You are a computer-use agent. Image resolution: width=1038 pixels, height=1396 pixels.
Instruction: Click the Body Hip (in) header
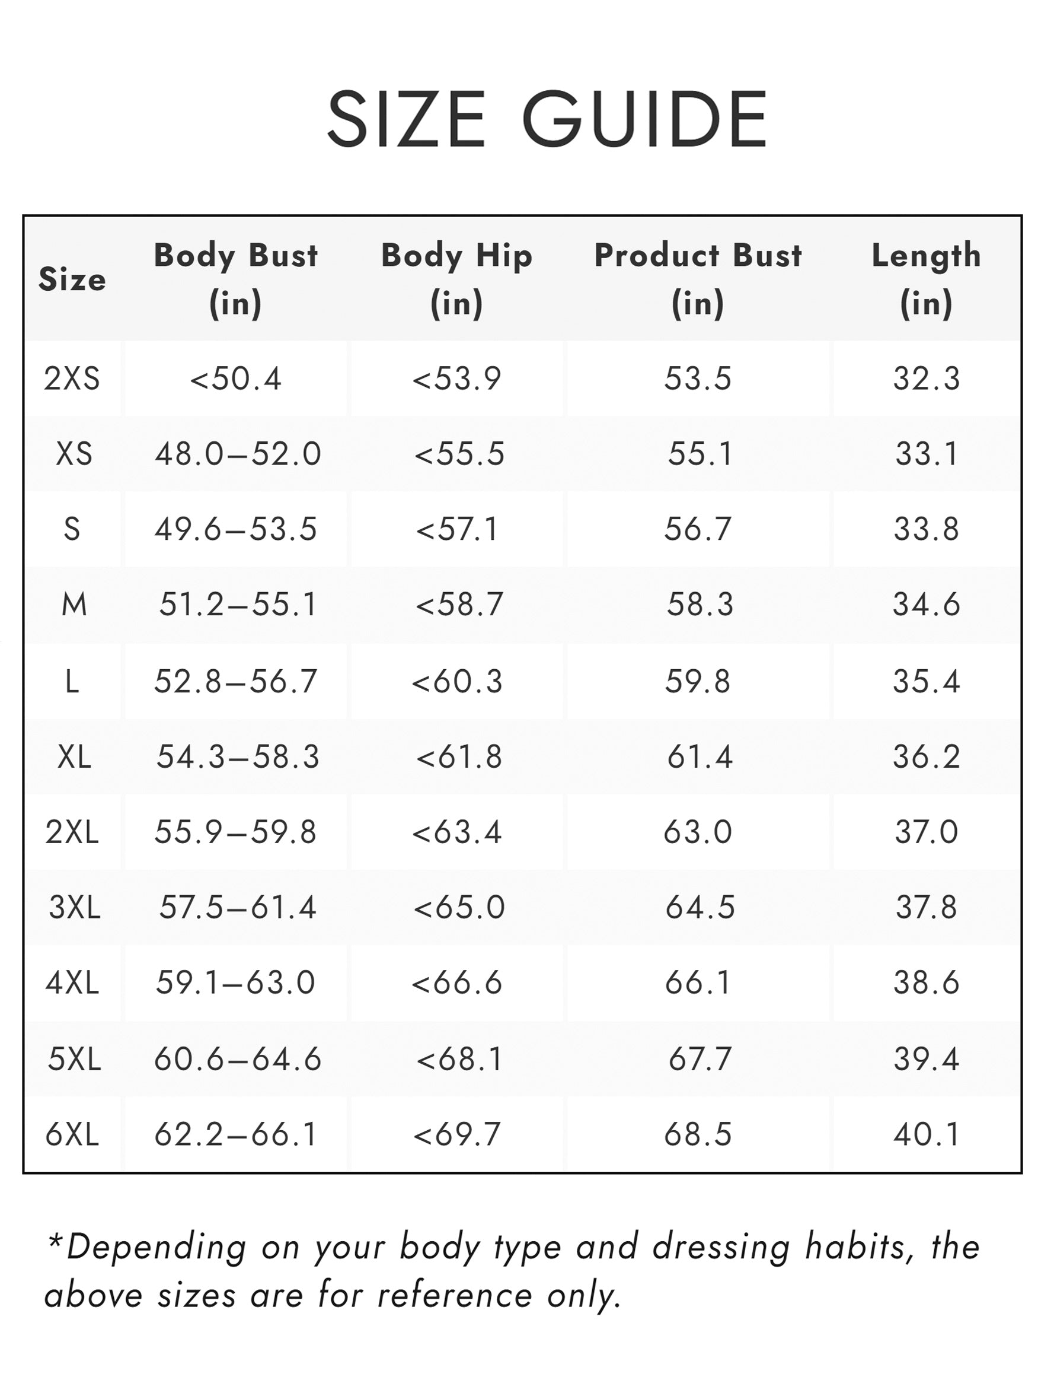(457, 279)
